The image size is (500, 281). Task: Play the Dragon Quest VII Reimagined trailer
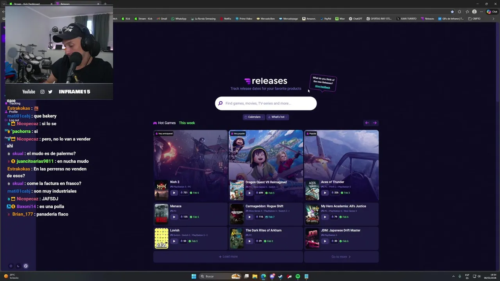(249, 193)
